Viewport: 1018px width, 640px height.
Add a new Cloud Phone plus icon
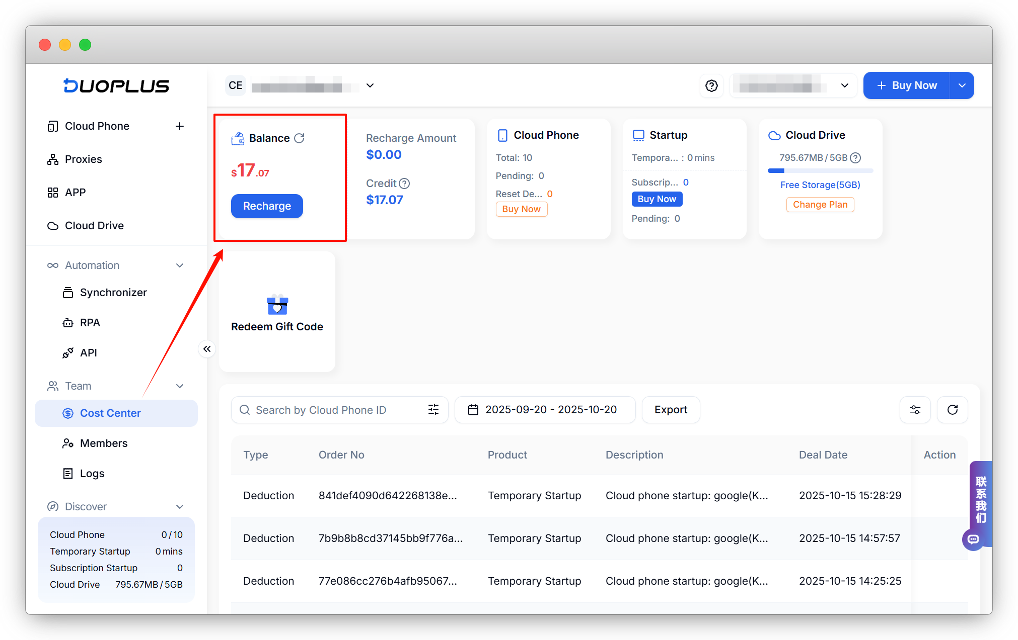[x=180, y=126]
